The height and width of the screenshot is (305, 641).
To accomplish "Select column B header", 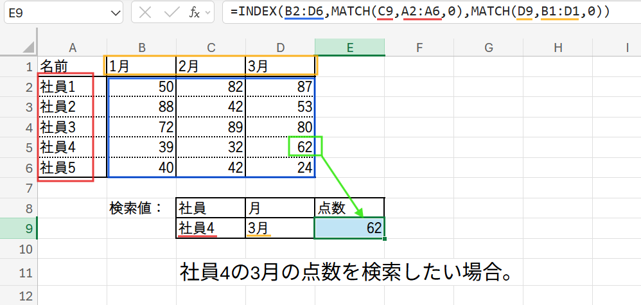I will [141, 48].
